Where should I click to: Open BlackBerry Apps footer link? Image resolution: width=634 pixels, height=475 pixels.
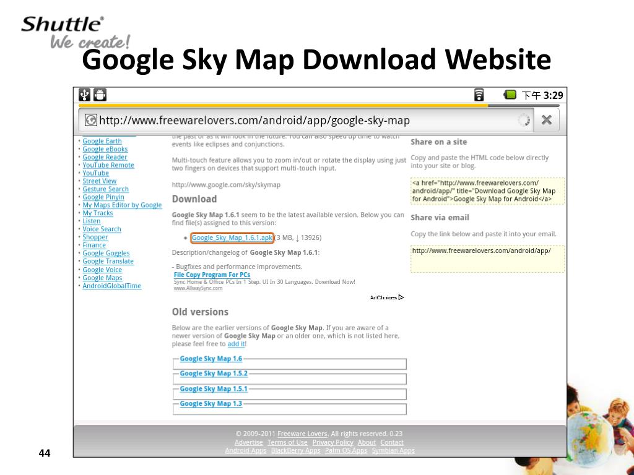click(295, 451)
